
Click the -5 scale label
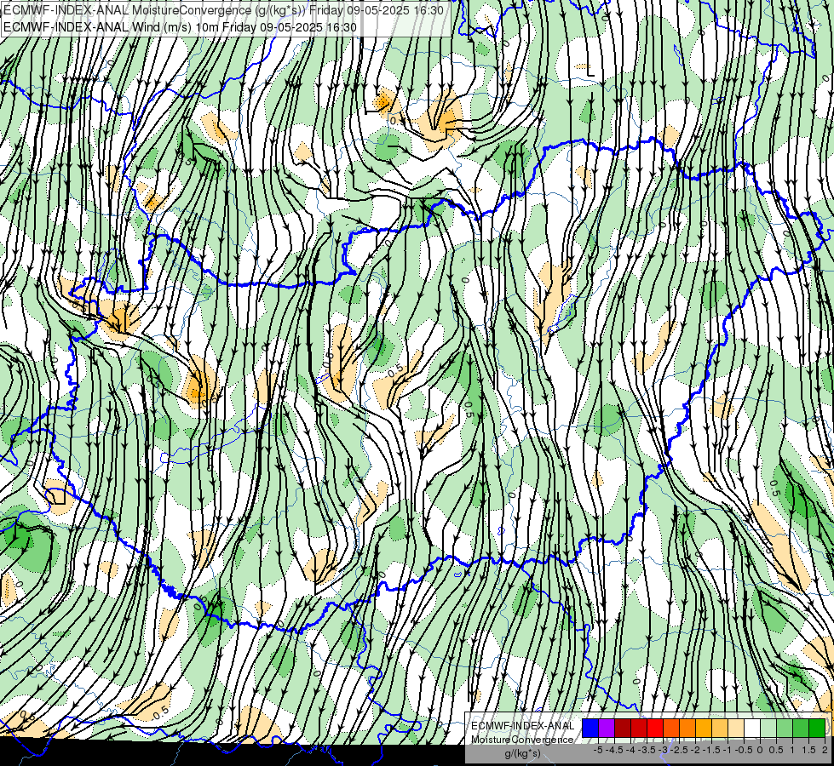coord(598,750)
